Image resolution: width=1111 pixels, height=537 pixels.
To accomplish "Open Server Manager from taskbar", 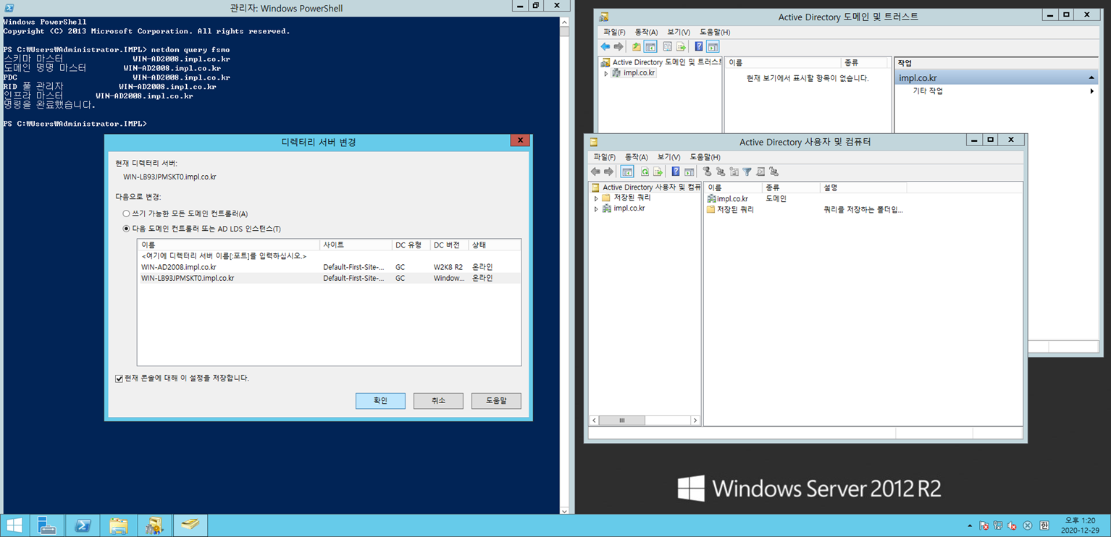I will coord(47,525).
